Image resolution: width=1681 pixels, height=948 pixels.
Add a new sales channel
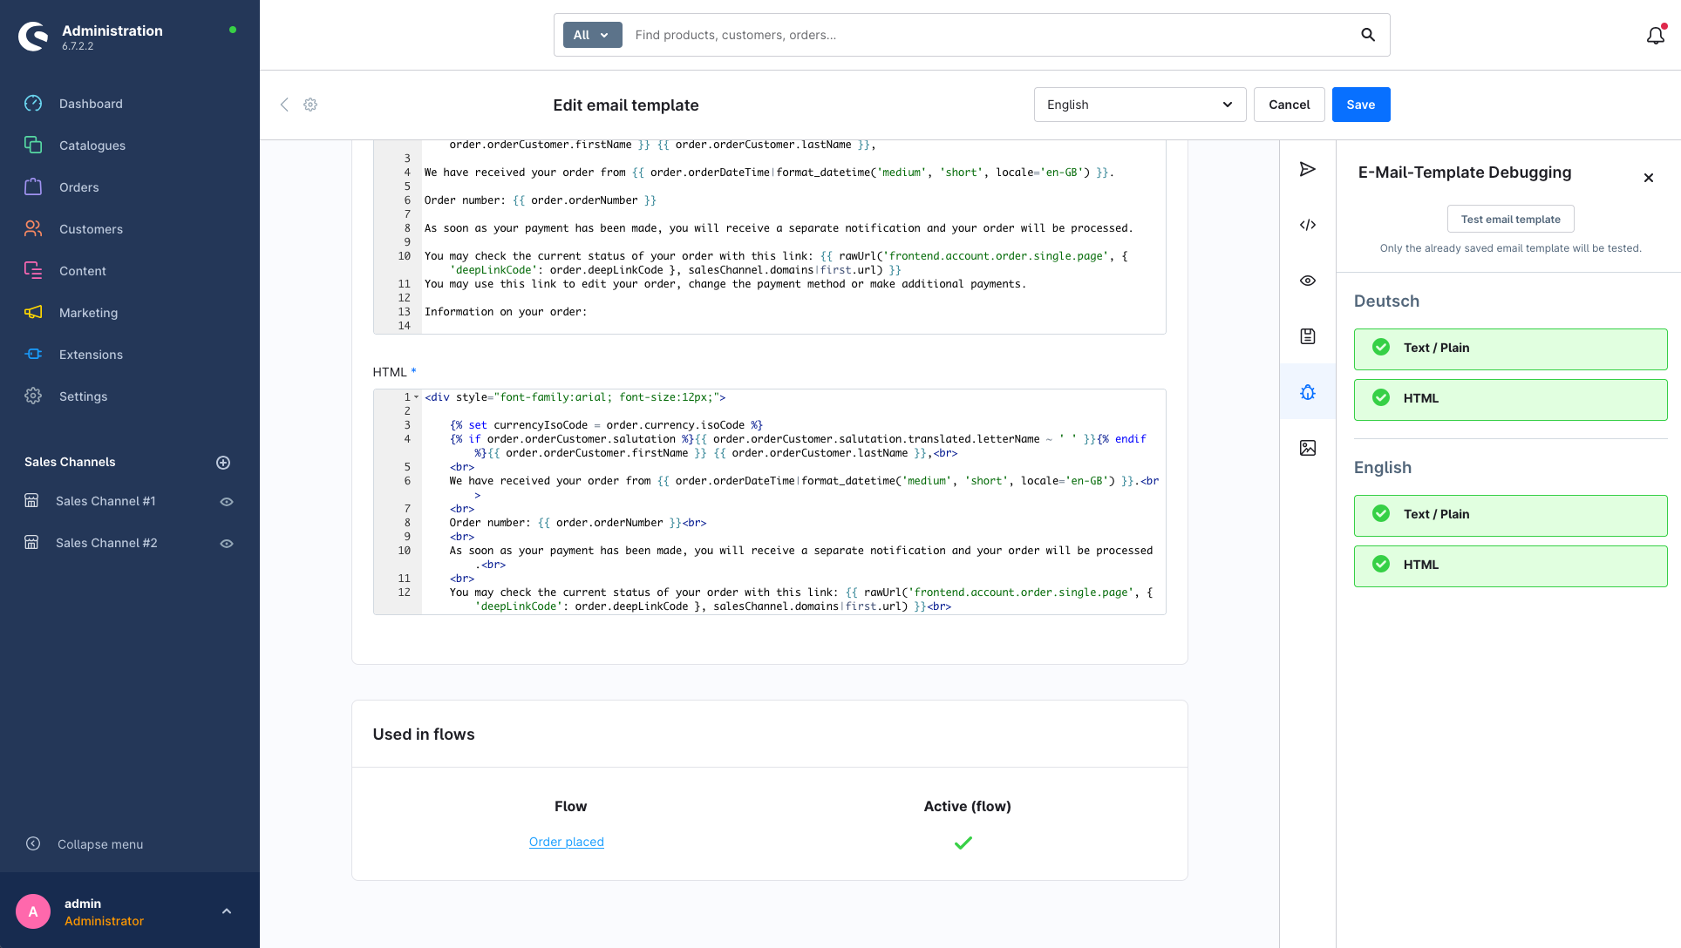click(223, 463)
